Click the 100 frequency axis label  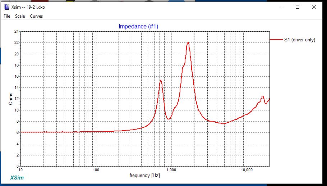[96, 170]
